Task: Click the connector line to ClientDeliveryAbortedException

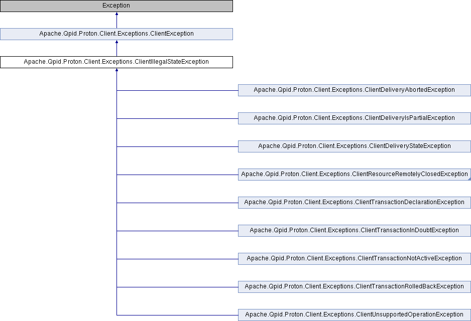Action: [177, 90]
